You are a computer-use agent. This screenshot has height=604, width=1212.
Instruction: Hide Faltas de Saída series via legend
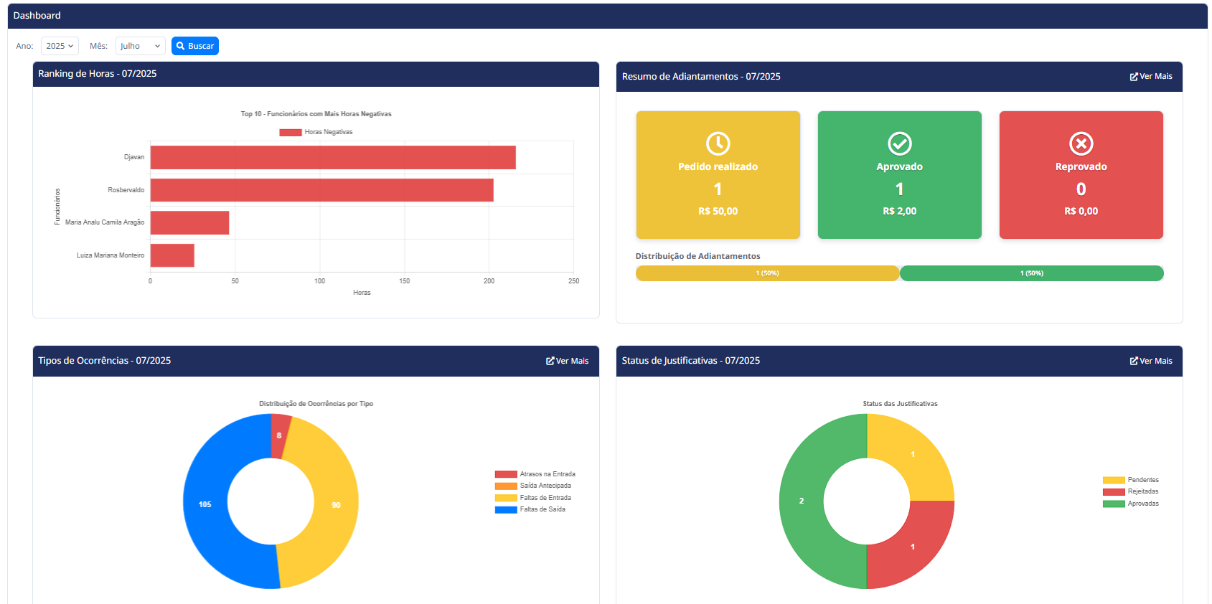(531, 509)
